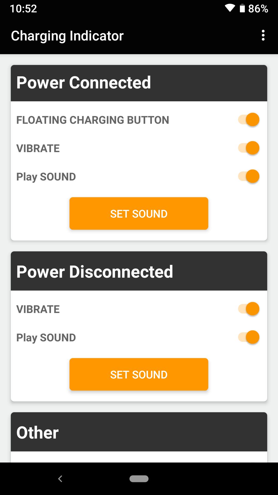Viewport: 278px width, 495px height.
Task: Tap Play Sound label under Power Disconnected
Action: pyautogui.click(x=46, y=338)
